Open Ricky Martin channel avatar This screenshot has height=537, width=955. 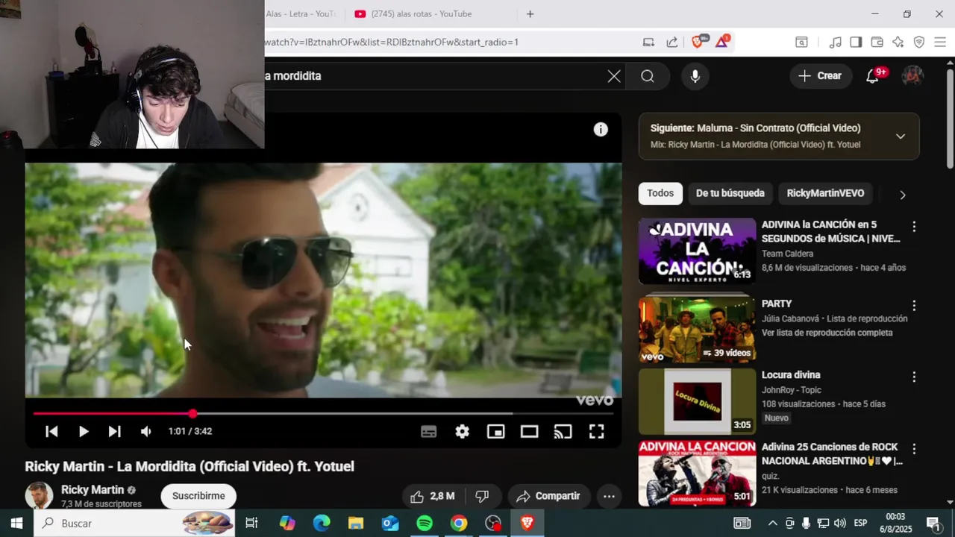[39, 496]
